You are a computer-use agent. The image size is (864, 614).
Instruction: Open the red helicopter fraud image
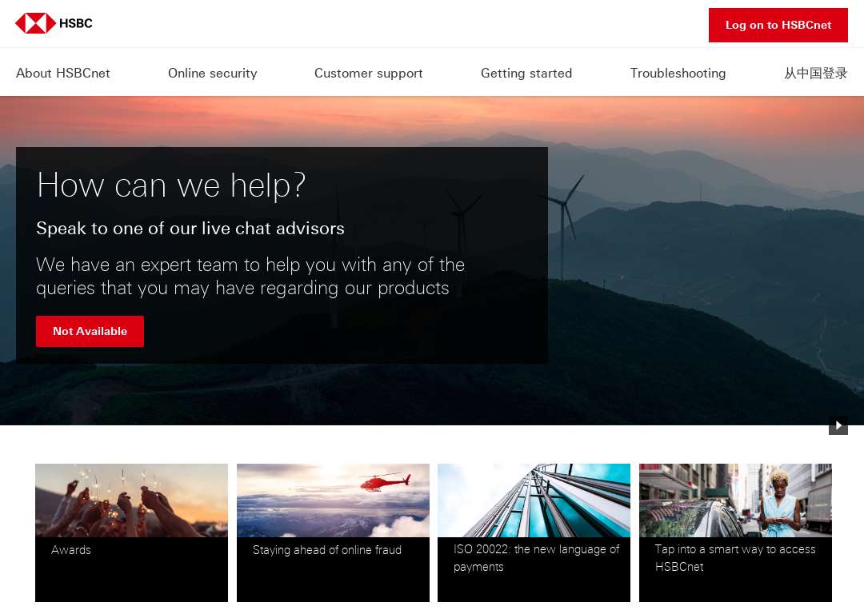333,500
